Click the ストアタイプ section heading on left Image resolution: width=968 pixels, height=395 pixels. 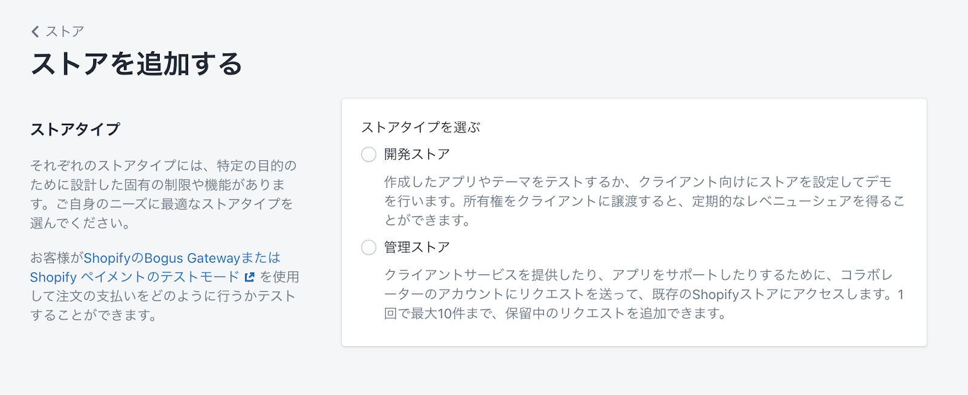(x=75, y=129)
